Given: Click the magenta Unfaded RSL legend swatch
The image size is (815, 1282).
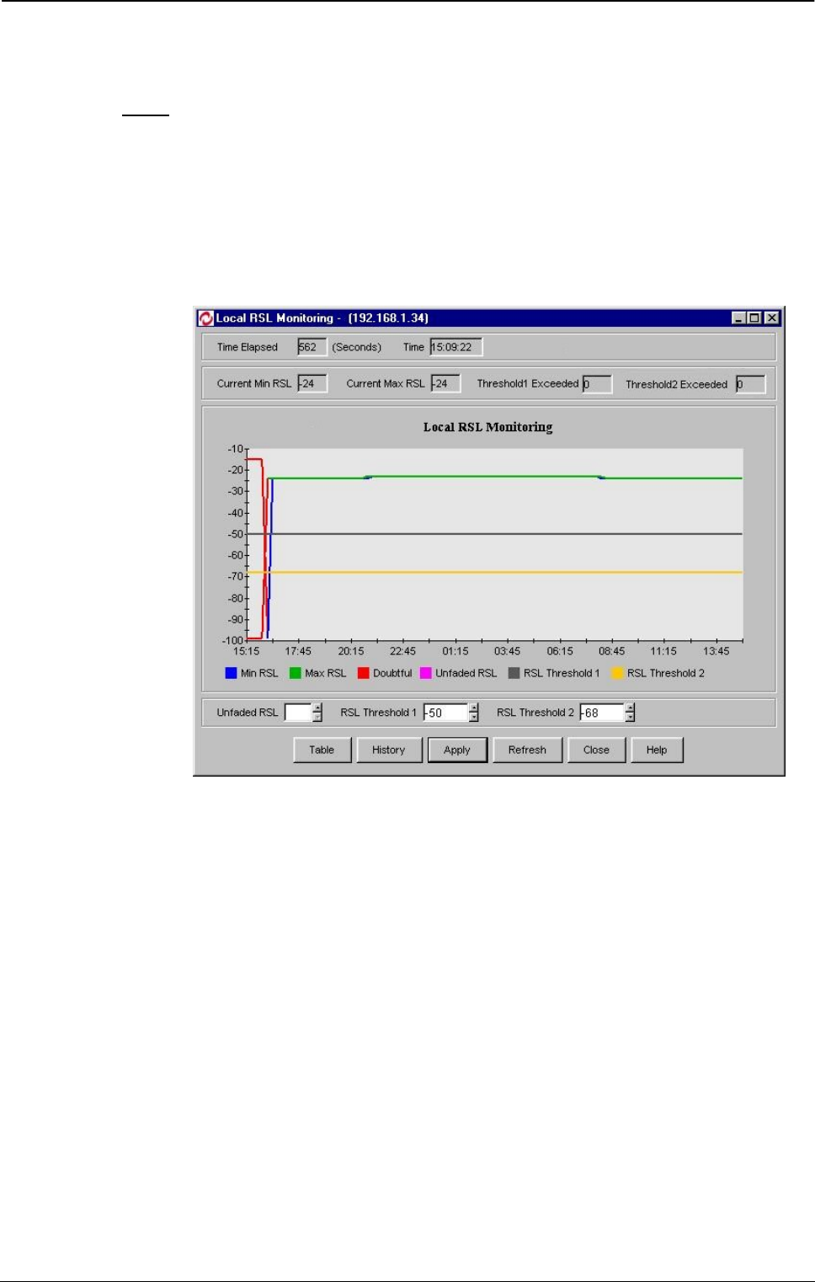Looking at the screenshot, I should (x=426, y=673).
